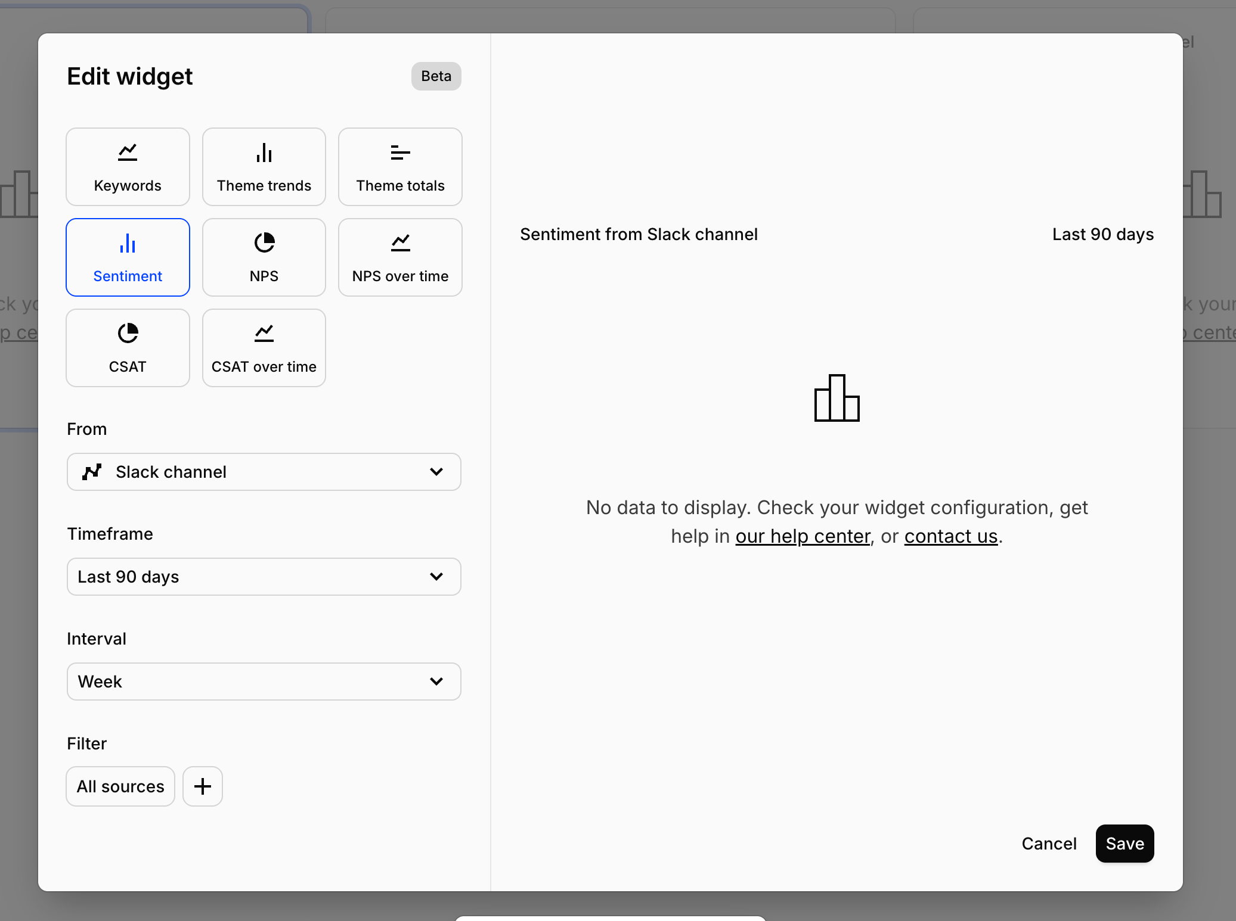Screen dimensions: 1236x921
Task: Open the Slack channel source dropdown
Action: 264,472
